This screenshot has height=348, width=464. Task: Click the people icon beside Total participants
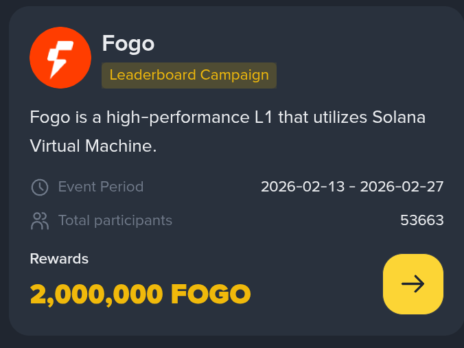pos(40,221)
